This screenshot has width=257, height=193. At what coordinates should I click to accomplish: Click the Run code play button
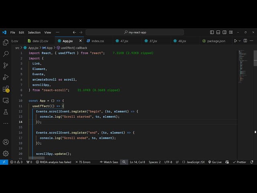point(236,41)
